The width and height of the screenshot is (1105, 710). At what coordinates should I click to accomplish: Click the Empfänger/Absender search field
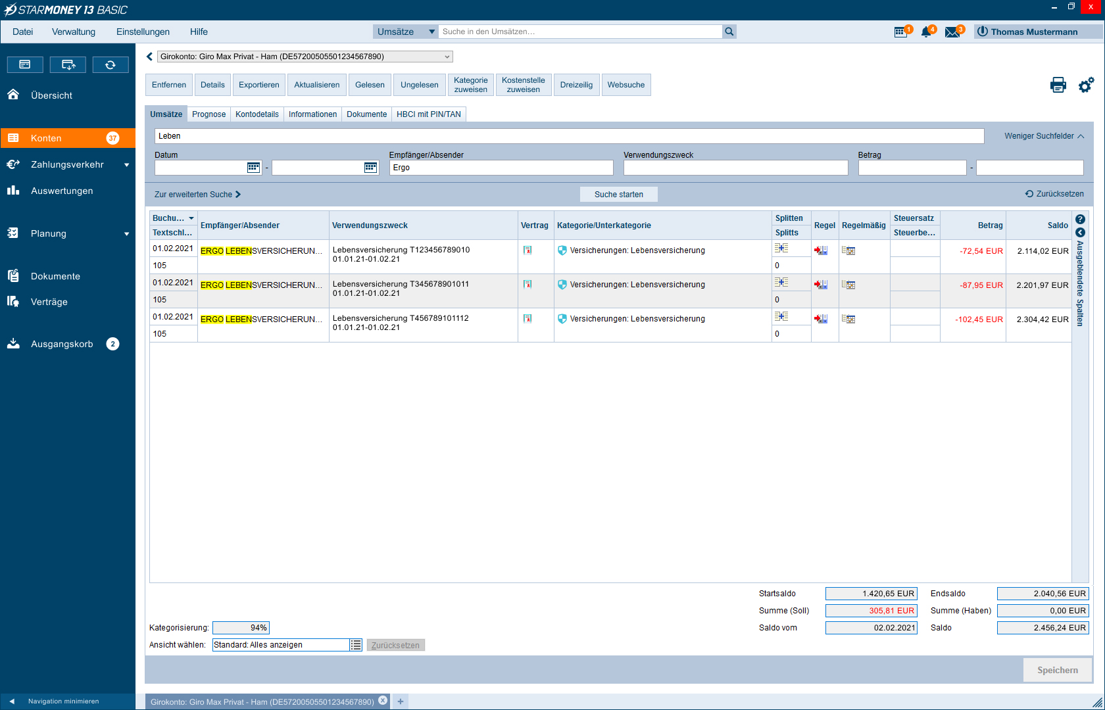tap(501, 168)
